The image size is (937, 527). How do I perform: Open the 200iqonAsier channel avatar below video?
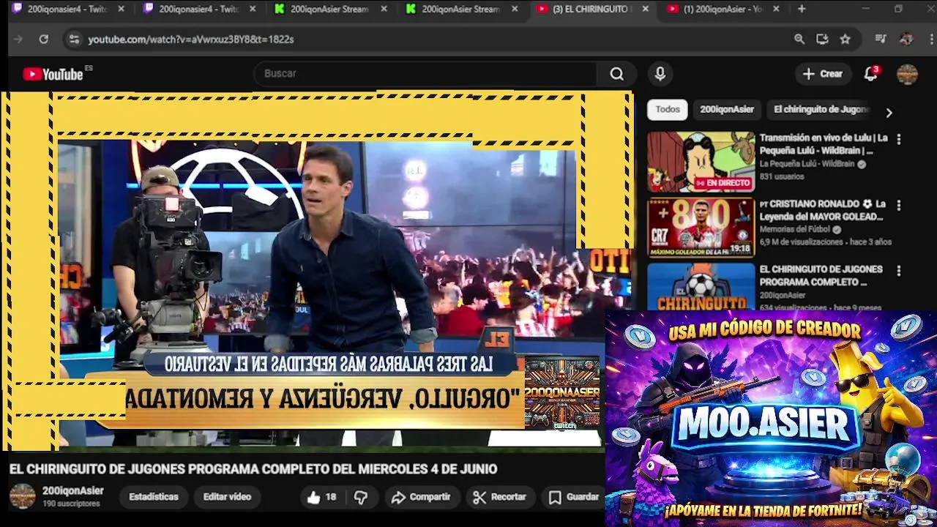(22, 496)
